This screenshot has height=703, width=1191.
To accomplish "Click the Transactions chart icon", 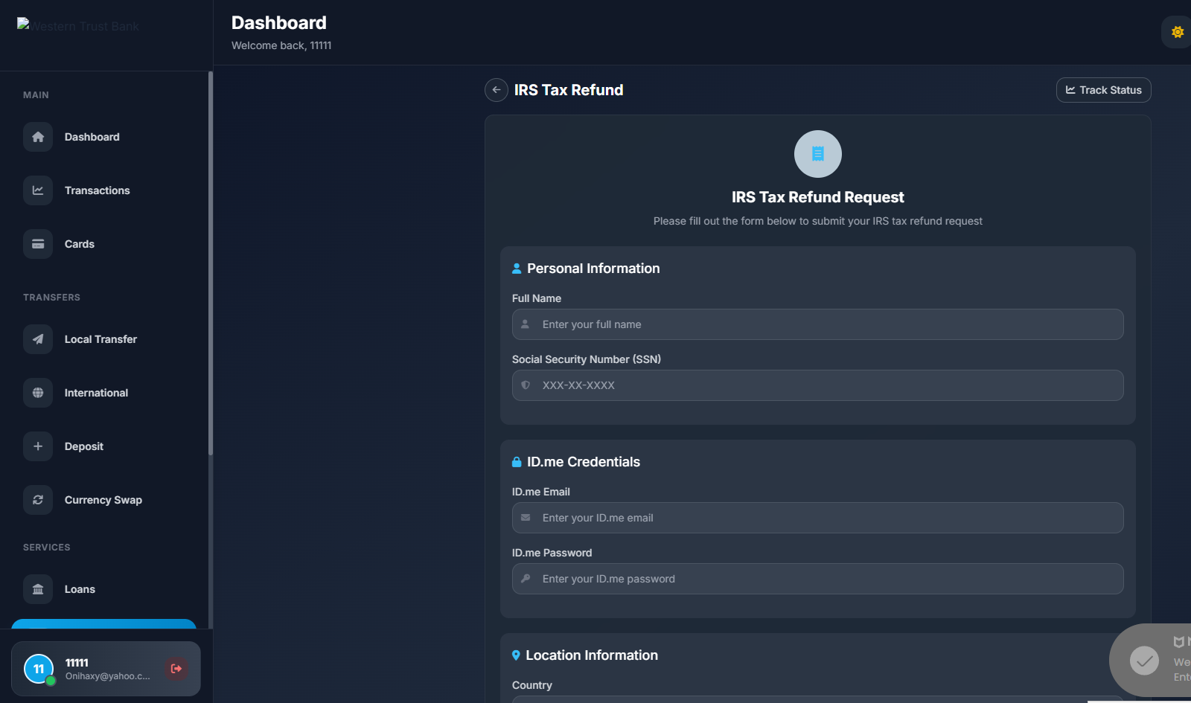I will [x=38, y=190].
